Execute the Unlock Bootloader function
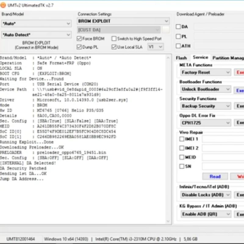This screenshot has height=244, width=244. (x=239, y=90)
